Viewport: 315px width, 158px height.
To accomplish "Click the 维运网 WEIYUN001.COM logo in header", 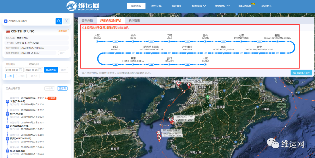I will click(83, 6).
